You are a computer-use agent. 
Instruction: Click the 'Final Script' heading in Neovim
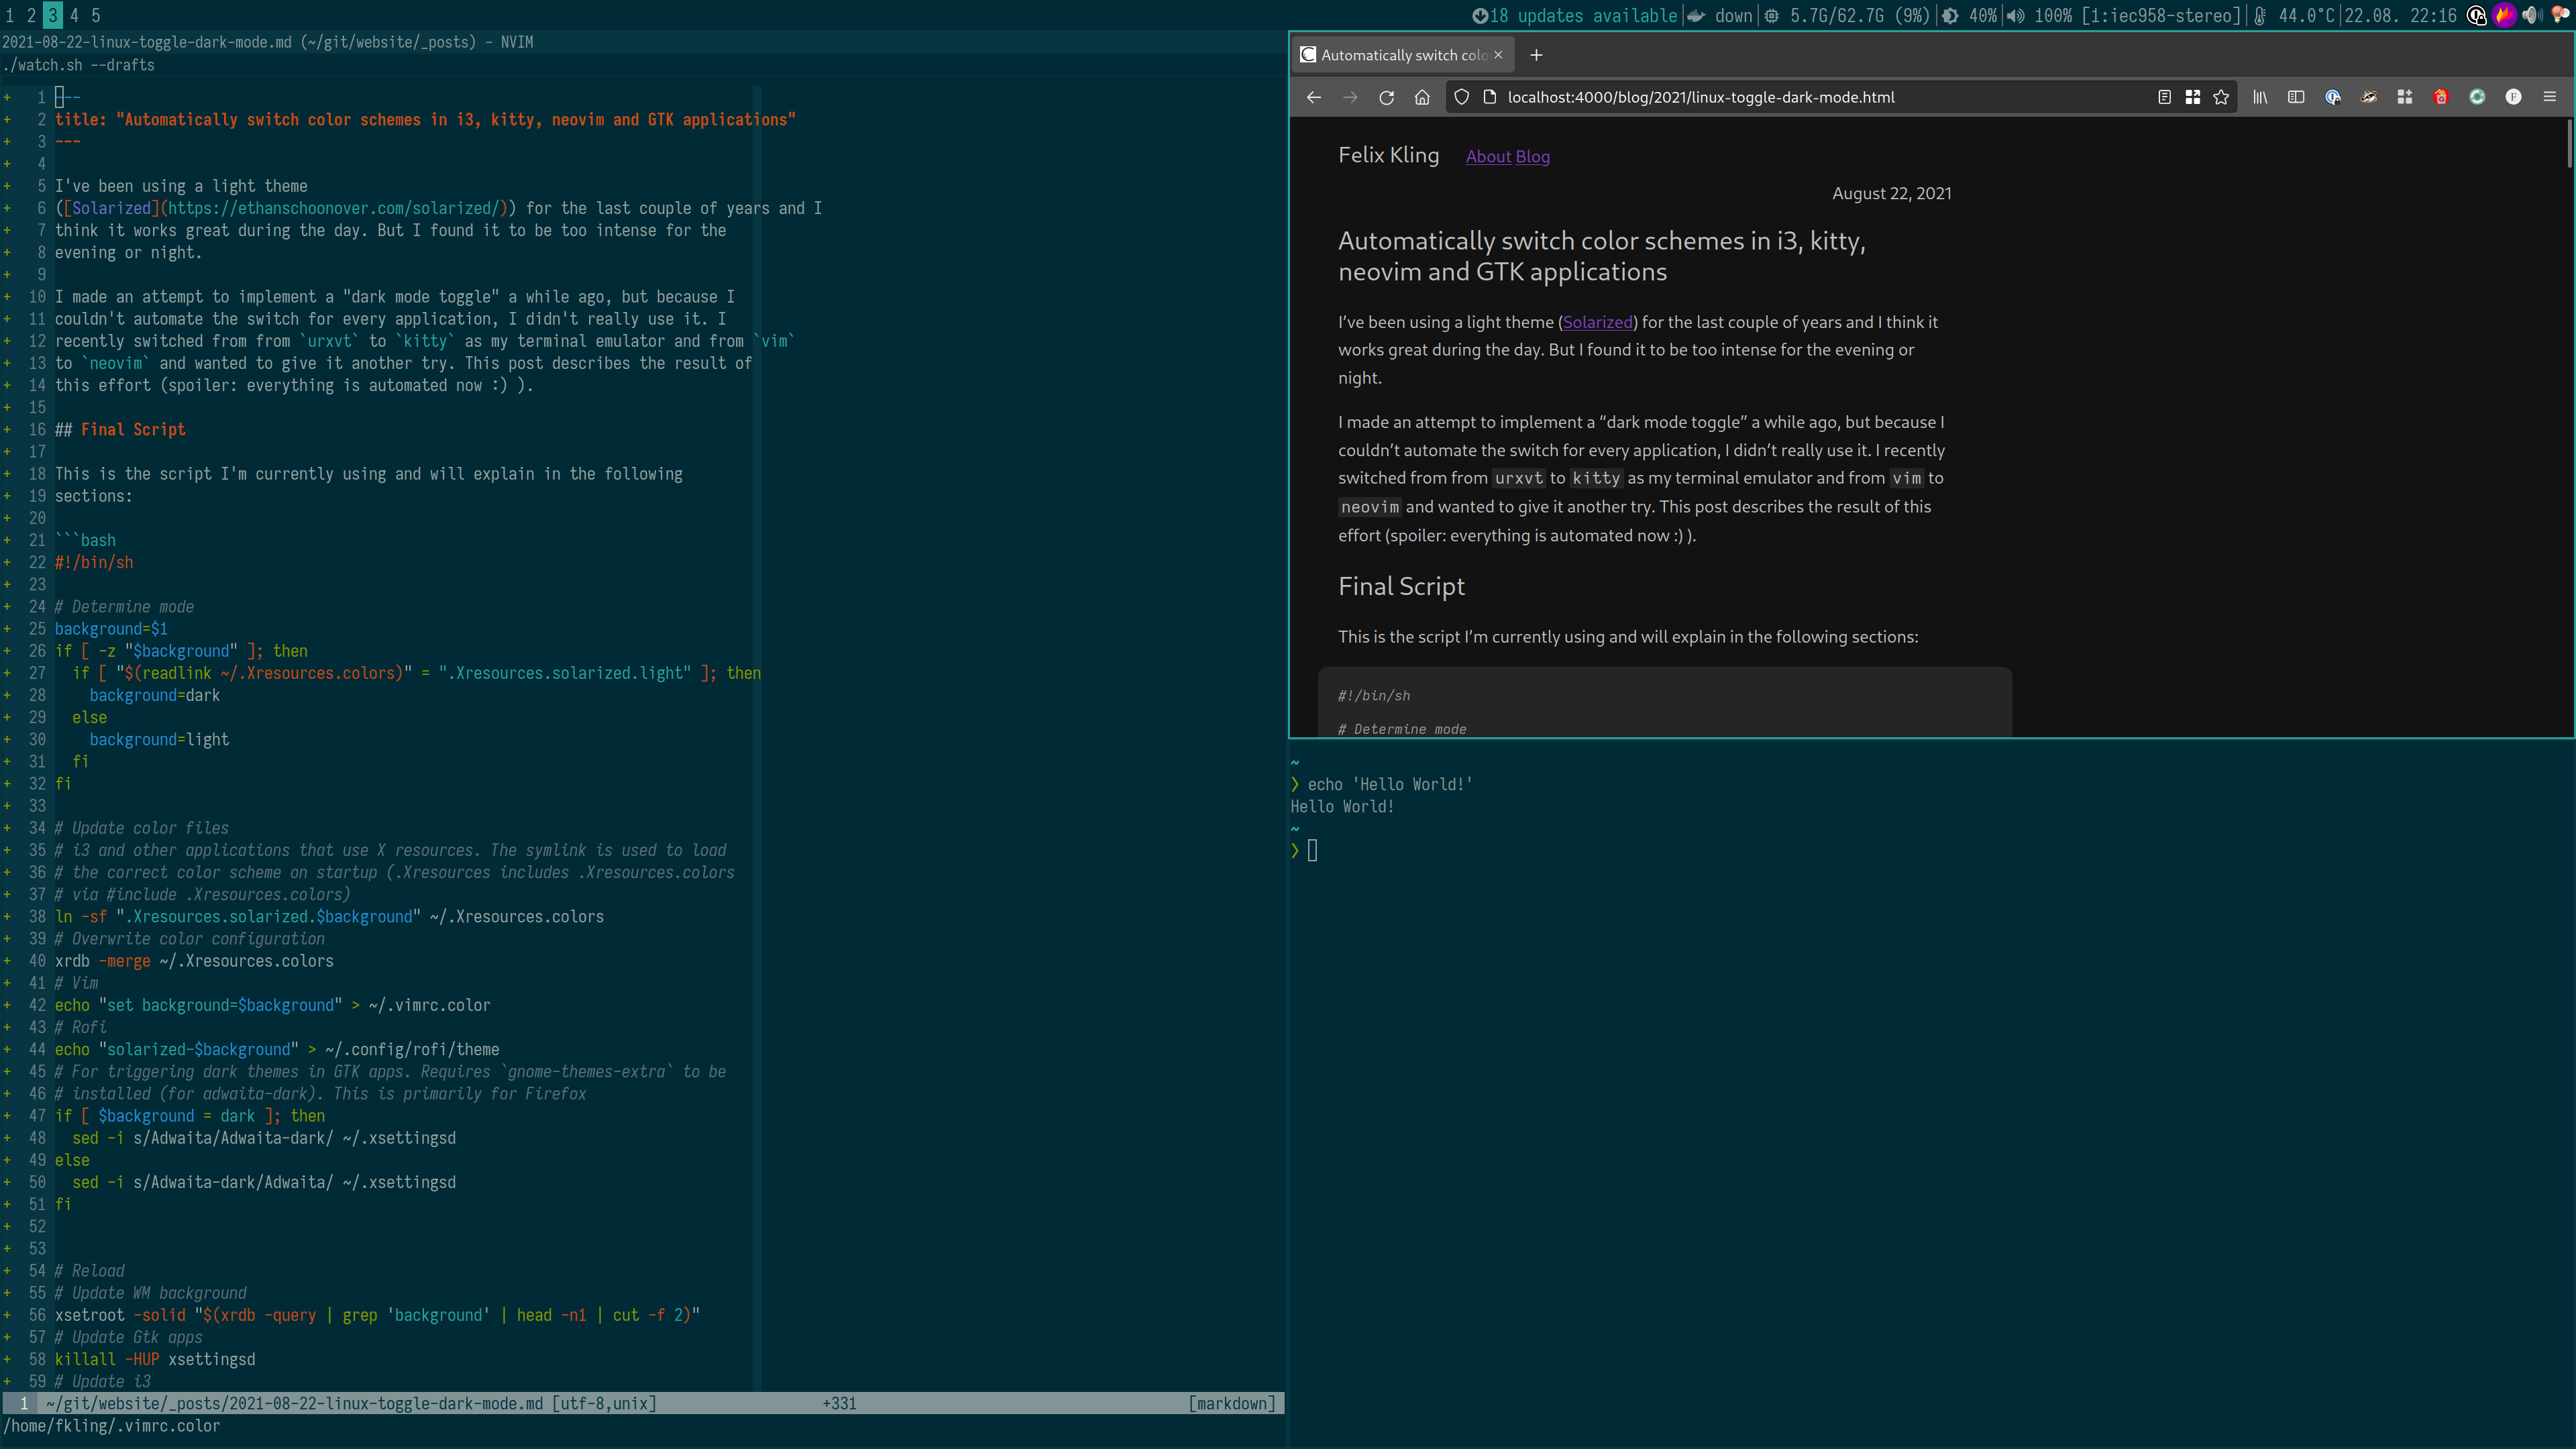click(x=133, y=430)
